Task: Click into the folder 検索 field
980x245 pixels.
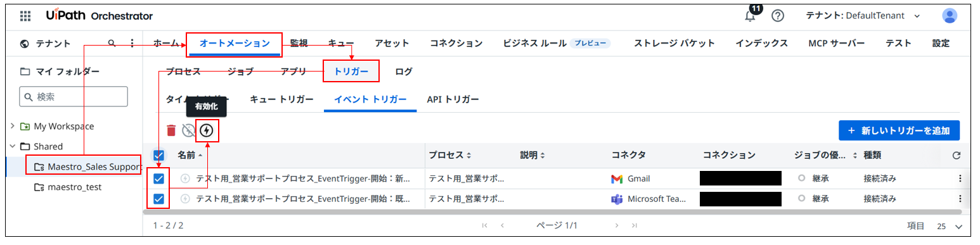Action: (74, 96)
